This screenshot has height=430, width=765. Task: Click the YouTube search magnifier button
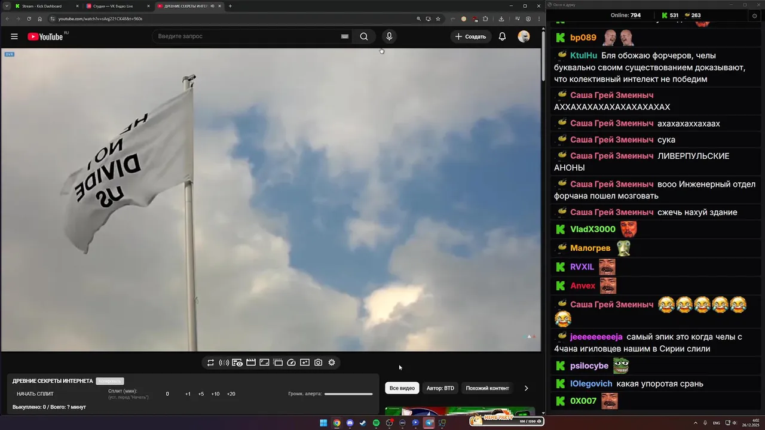(x=364, y=36)
